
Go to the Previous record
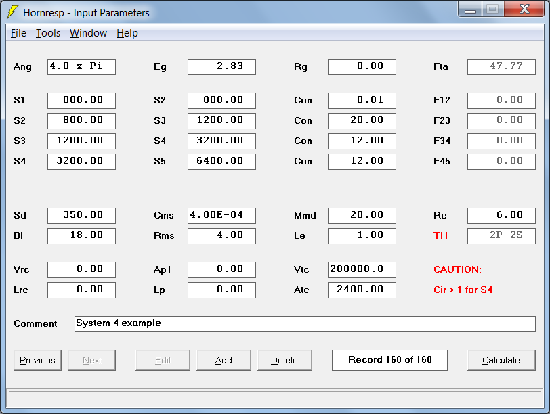click(37, 360)
